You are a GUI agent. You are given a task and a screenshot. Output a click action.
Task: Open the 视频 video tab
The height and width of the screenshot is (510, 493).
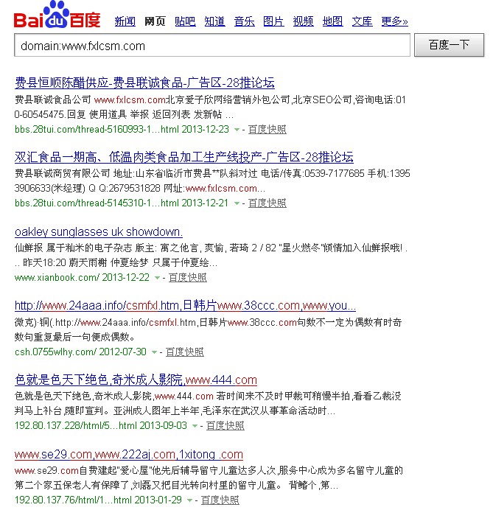[x=303, y=21]
